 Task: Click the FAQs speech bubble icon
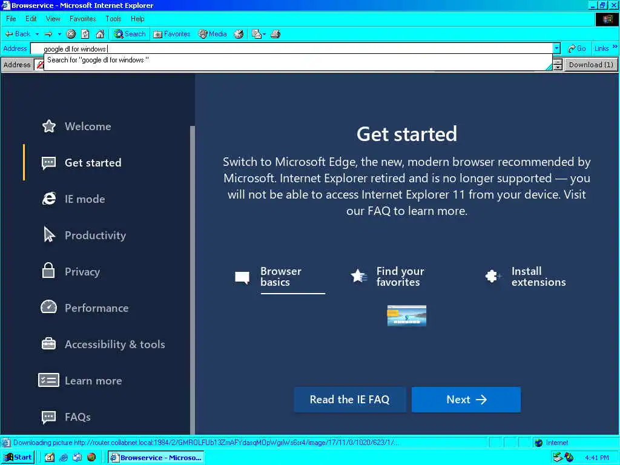(x=48, y=417)
